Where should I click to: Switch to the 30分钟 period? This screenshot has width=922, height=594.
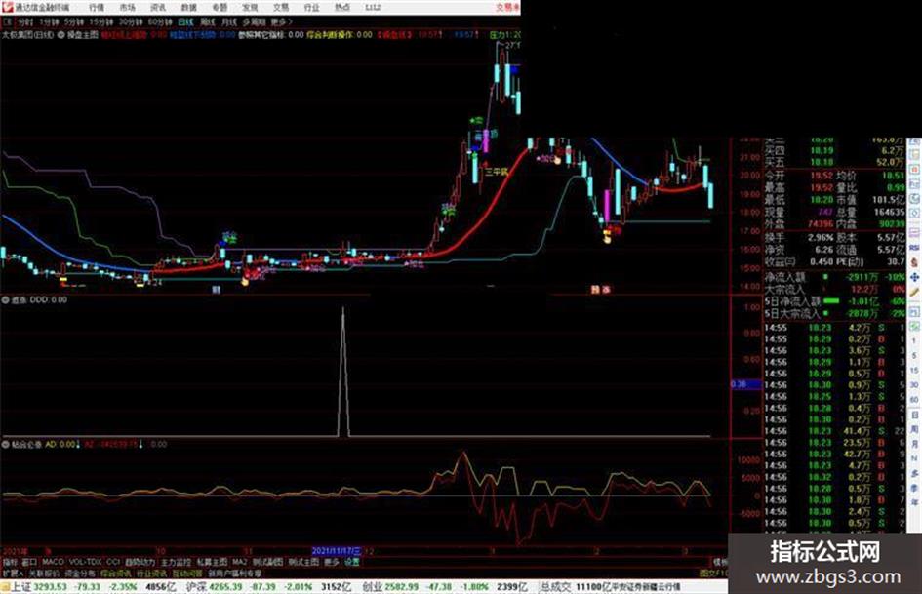[131, 22]
